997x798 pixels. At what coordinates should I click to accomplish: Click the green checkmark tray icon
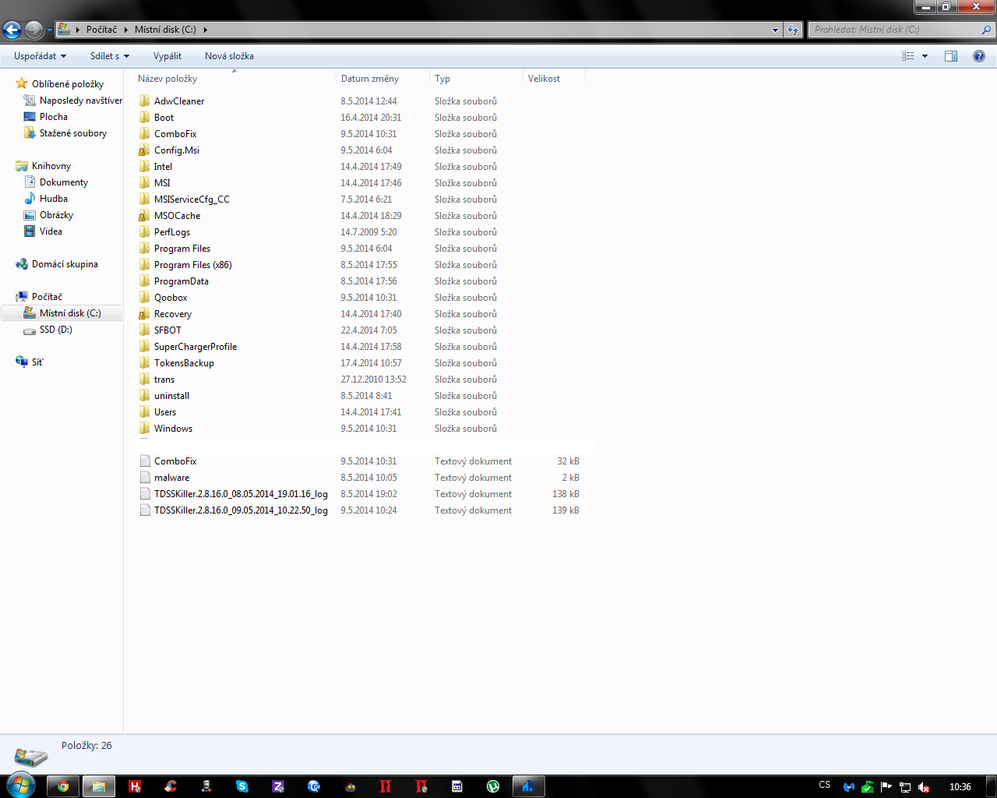(868, 787)
